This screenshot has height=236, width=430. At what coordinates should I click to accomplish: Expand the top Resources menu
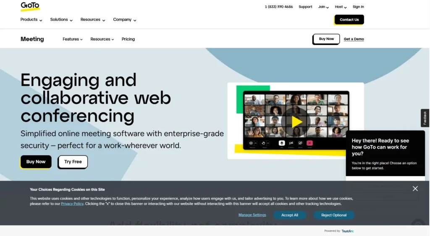(x=93, y=20)
